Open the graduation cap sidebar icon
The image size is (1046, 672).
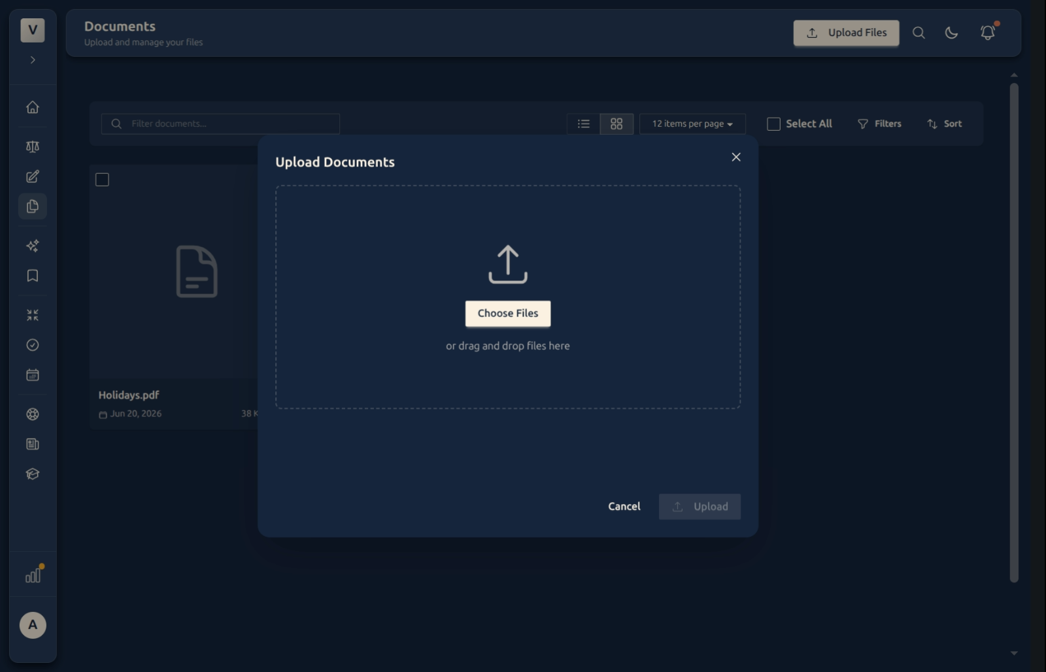click(x=33, y=475)
